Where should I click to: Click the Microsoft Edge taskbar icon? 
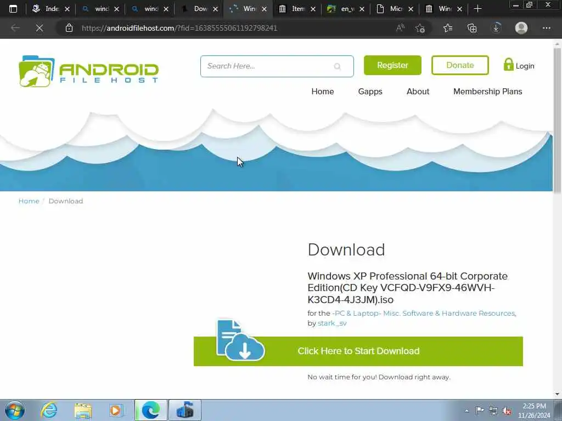click(x=151, y=410)
